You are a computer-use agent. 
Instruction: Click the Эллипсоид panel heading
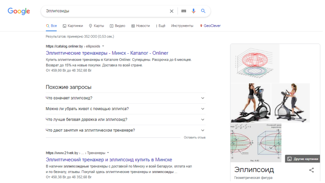click(254, 170)
